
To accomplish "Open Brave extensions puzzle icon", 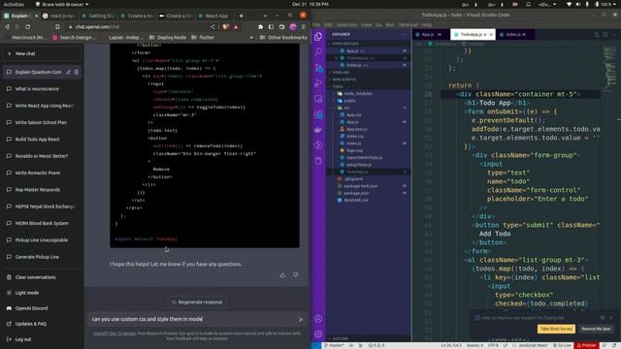I will pos(260,26).
